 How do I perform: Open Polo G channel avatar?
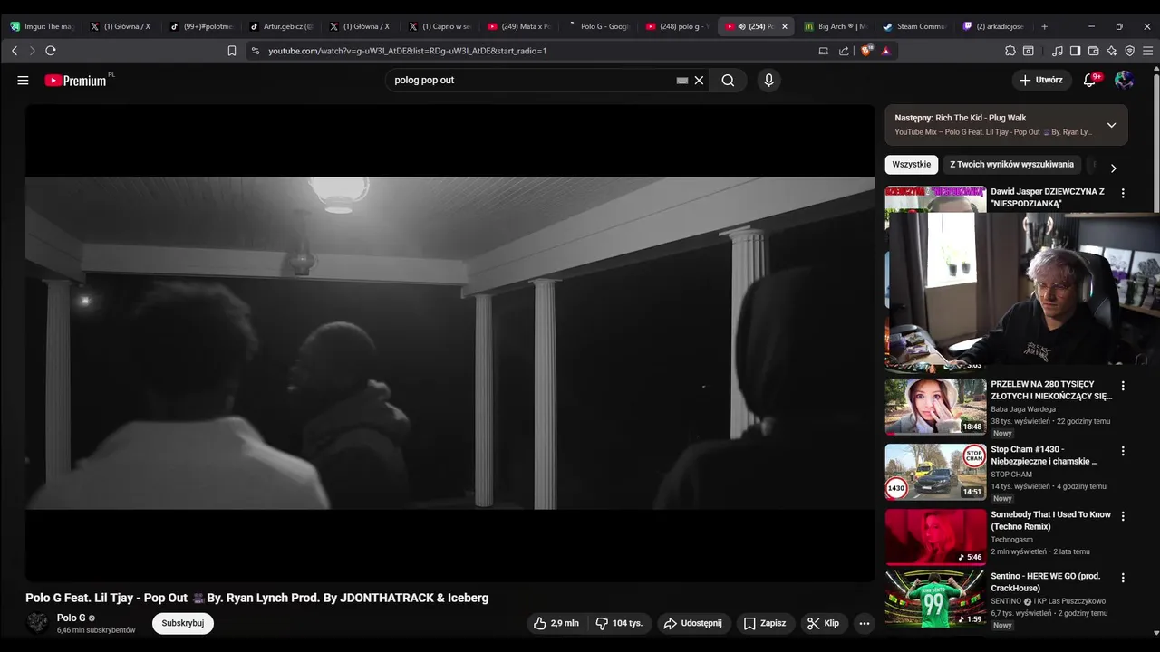37,623
